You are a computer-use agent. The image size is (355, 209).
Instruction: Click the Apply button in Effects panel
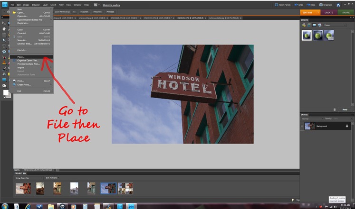(x=345, y=109)
